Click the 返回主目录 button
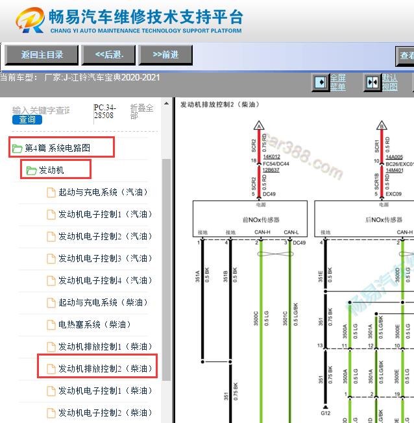414x423 pixels. point(42,55)
